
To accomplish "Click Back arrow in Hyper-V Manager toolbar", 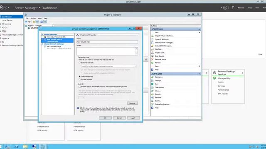I will pos(26,22).
